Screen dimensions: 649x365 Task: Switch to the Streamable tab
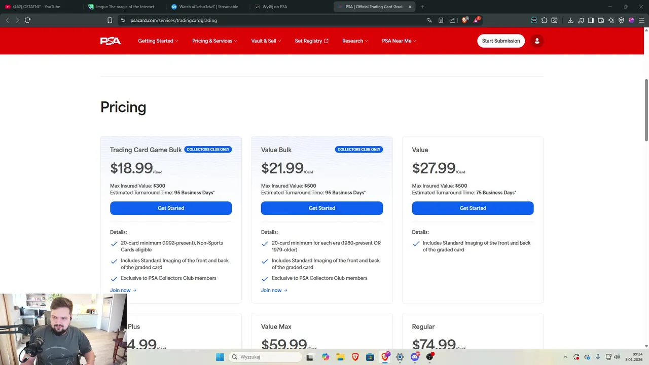point(208,7)
